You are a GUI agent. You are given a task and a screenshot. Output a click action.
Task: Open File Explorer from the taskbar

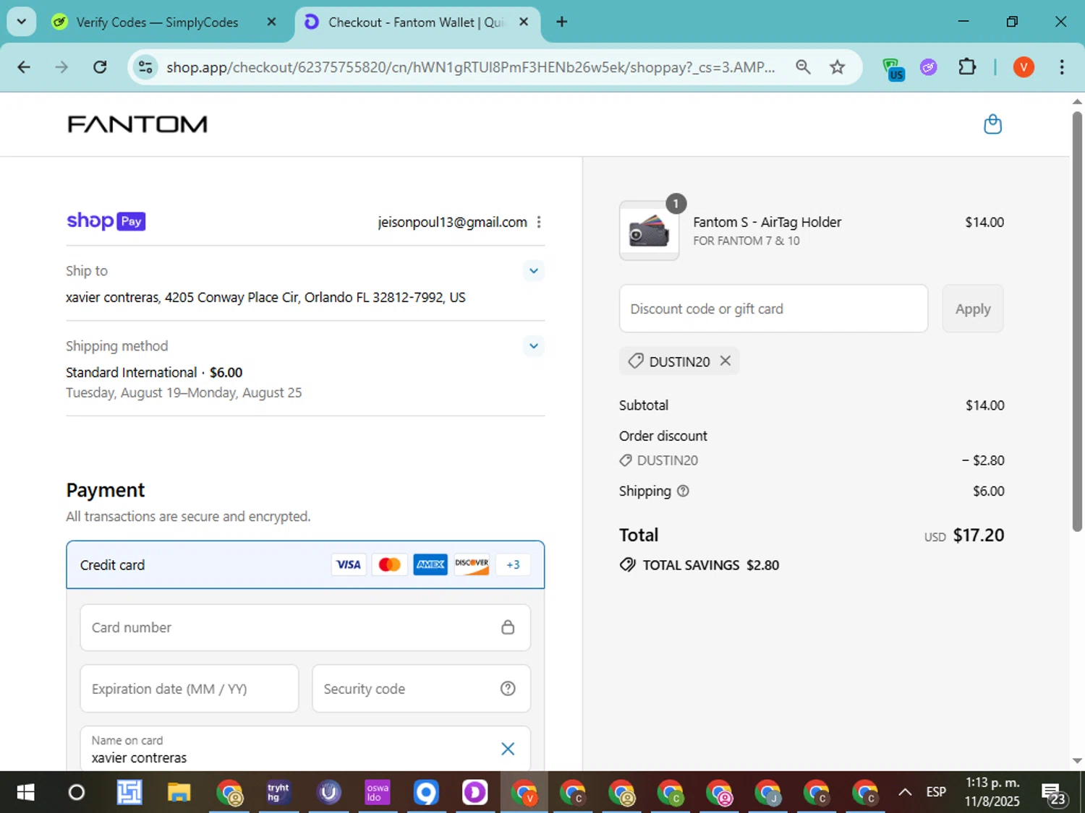(x=179, y=793)
